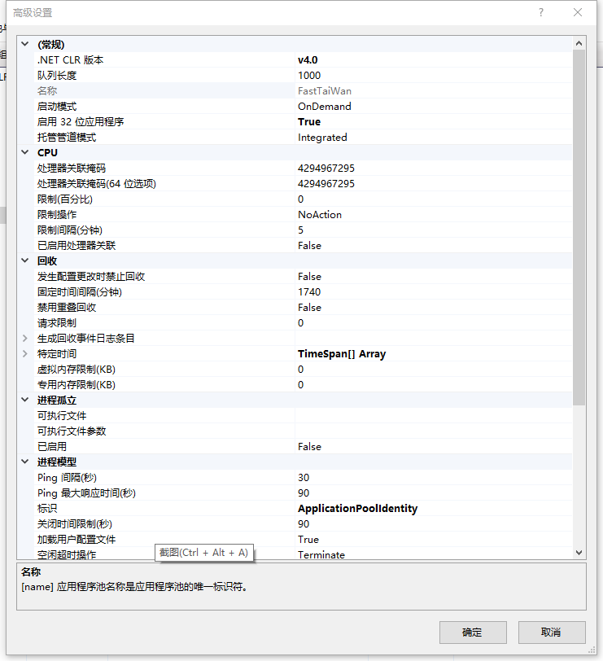Image resolution: width=603 pixels, height=661 pixels.
Task: Collapse the 进程模型 section
Action: point(25,462)
